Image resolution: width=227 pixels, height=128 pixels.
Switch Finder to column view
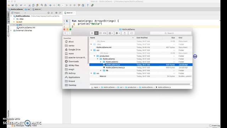(x=100, y=33)
